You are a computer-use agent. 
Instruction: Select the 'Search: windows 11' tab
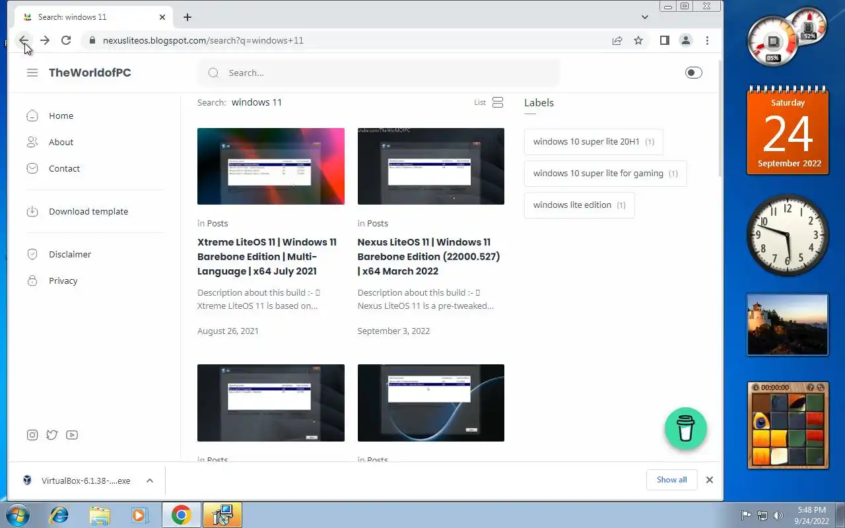coord(92,17)
